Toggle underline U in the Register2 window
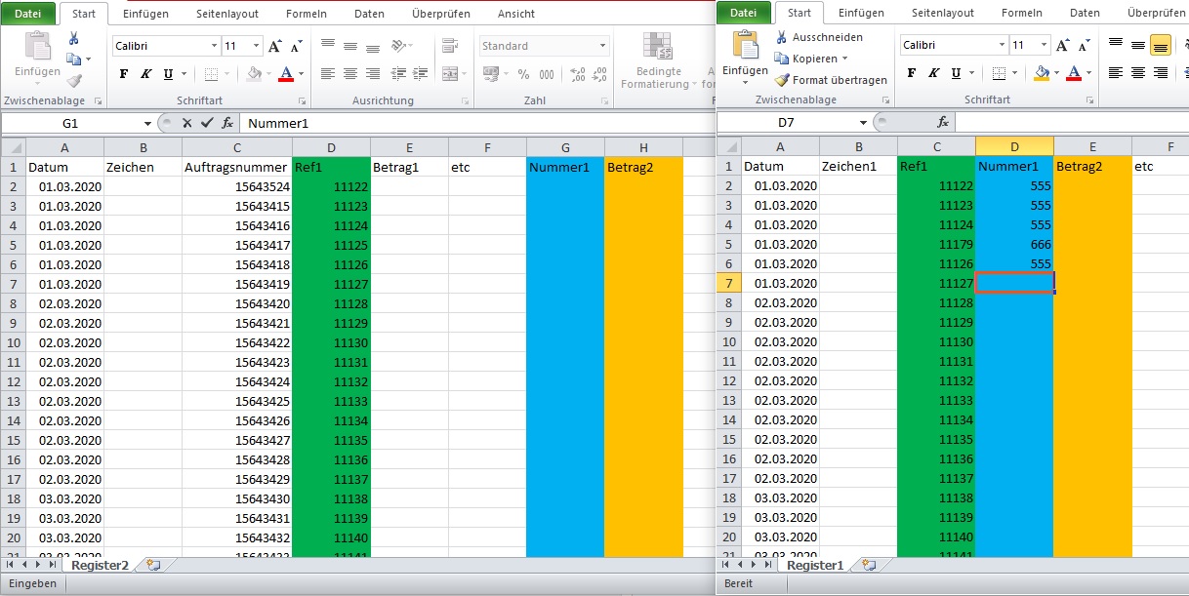The height and width of the screenshot is (596, 1189). pos(168,74)
